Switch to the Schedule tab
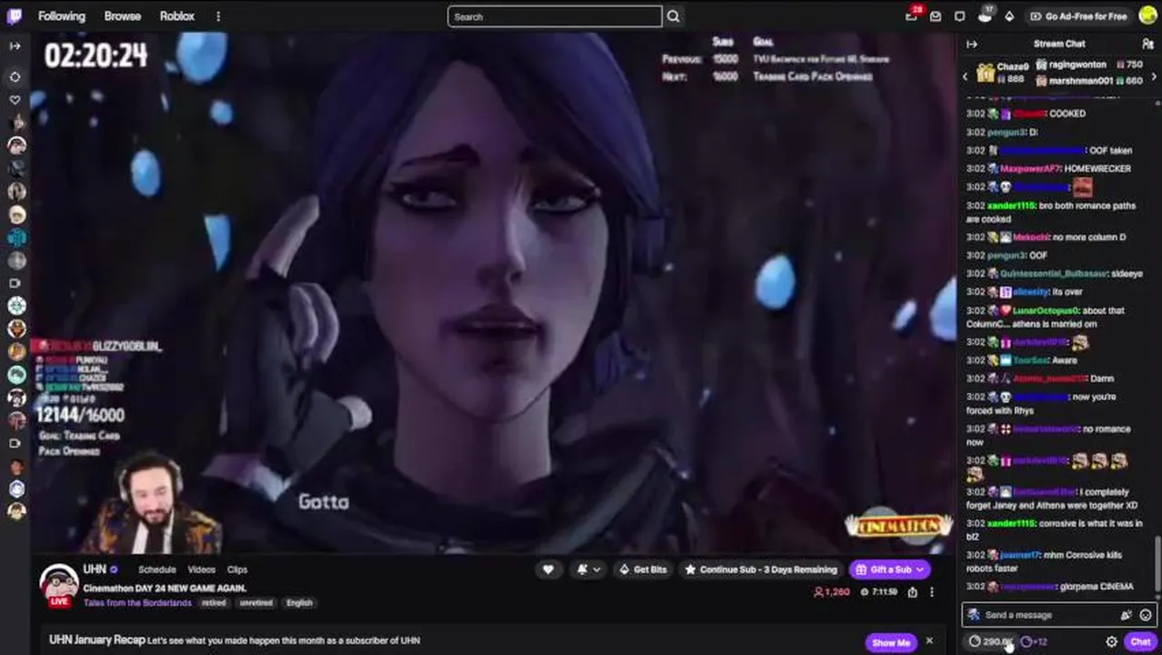The width and height of the screenshot is (1162, 655). point(156,569)
